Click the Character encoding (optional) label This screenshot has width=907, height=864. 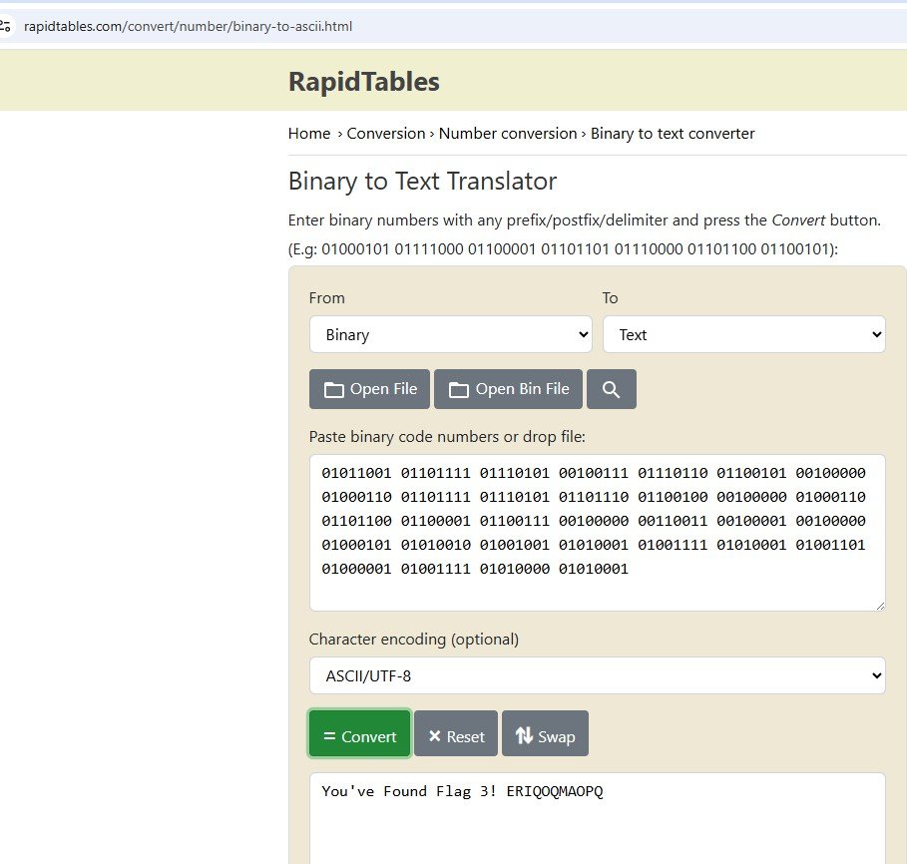(x=414, y=640)
